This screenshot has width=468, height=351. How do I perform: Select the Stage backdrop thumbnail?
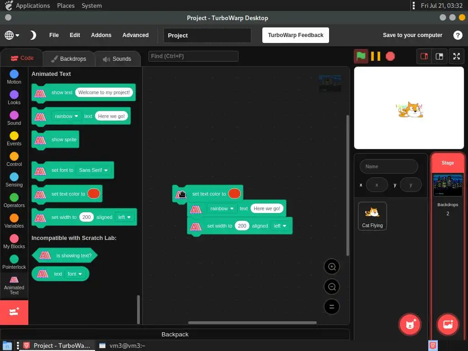coord(448,186)
